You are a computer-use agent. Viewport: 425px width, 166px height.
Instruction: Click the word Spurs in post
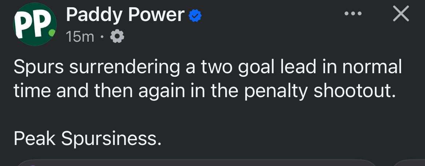39,67
